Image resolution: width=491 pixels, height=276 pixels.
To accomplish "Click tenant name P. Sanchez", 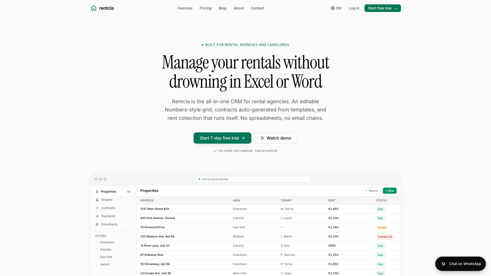I will coord(288,255).
